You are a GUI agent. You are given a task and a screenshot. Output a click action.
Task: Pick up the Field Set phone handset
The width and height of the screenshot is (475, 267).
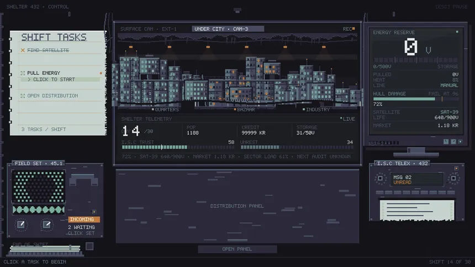coord(83,180)
